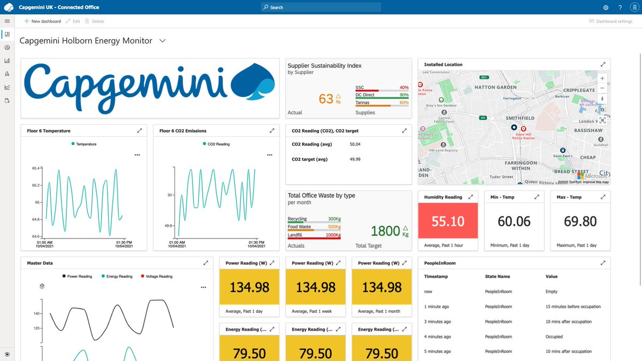Click the Delete dashboard button
Viewport: 642px width, 361px height.
pyautogui.click(x=94, y=21)
